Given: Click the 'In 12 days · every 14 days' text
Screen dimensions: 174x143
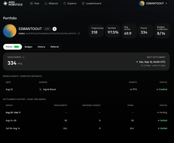Looking at the screenshot, I should click(x=153, y=65).
